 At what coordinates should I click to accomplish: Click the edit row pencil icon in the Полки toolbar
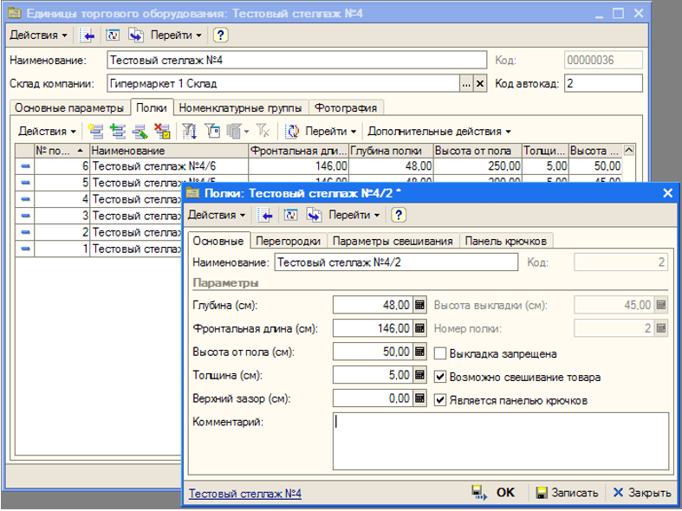tap(140, 132)
